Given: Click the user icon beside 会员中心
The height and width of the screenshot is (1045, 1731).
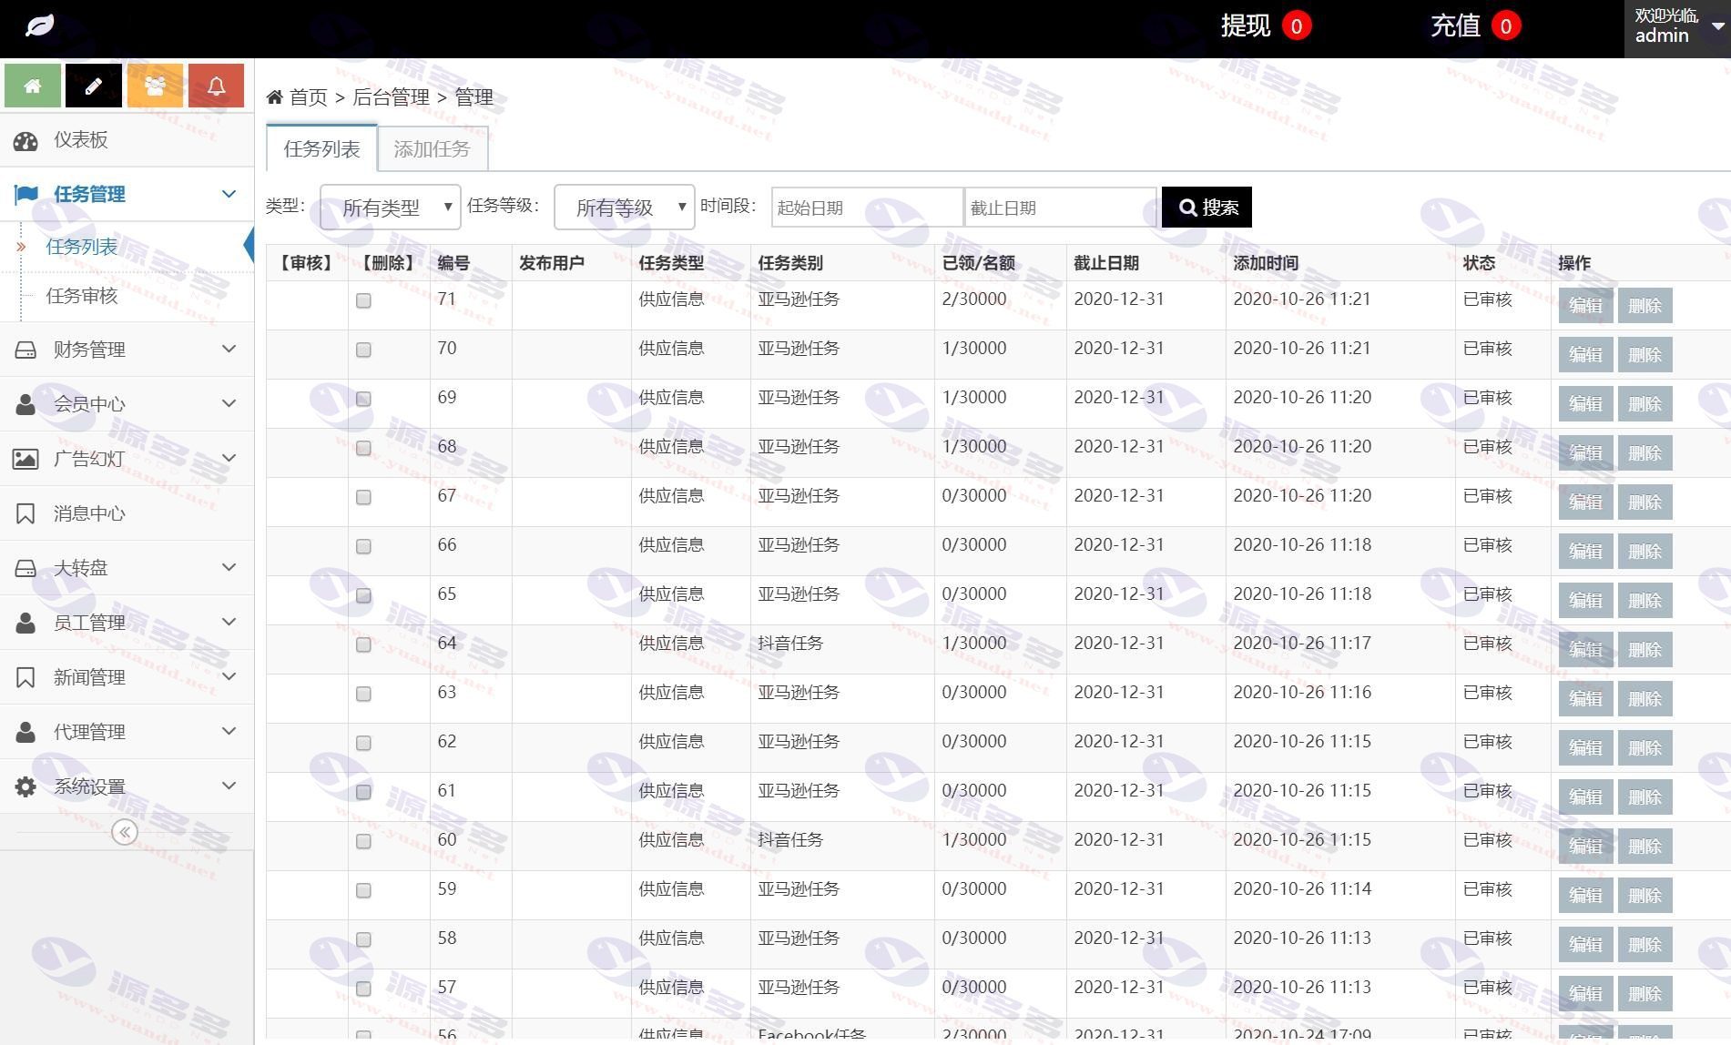Looking at the screenshot, I should [25, 404].
